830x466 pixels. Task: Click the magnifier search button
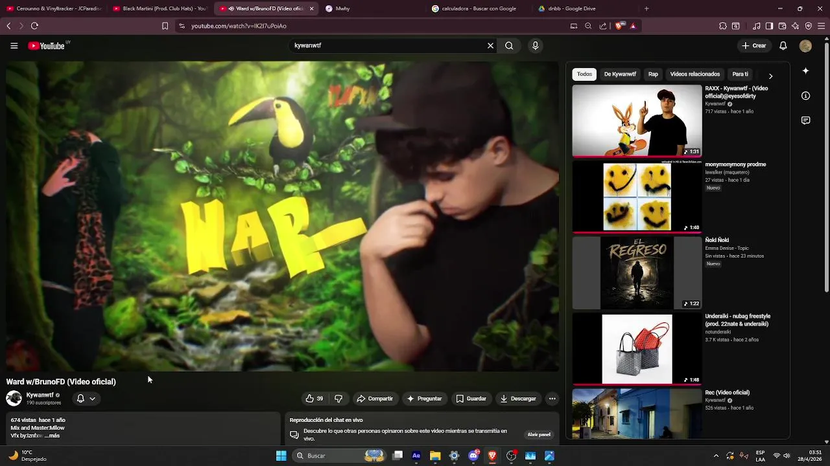tap(509, 46)
